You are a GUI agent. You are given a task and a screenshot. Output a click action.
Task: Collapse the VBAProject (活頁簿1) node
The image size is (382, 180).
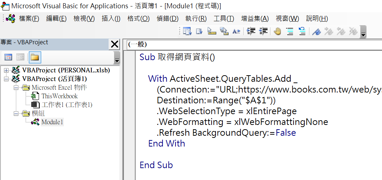click(x=6, y=79)
